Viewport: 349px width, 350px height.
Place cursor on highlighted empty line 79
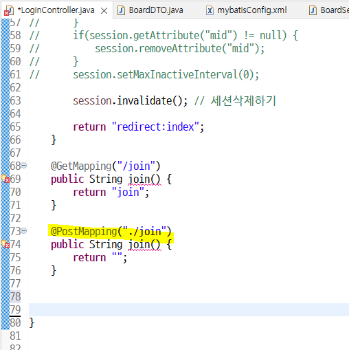point(189,309)
